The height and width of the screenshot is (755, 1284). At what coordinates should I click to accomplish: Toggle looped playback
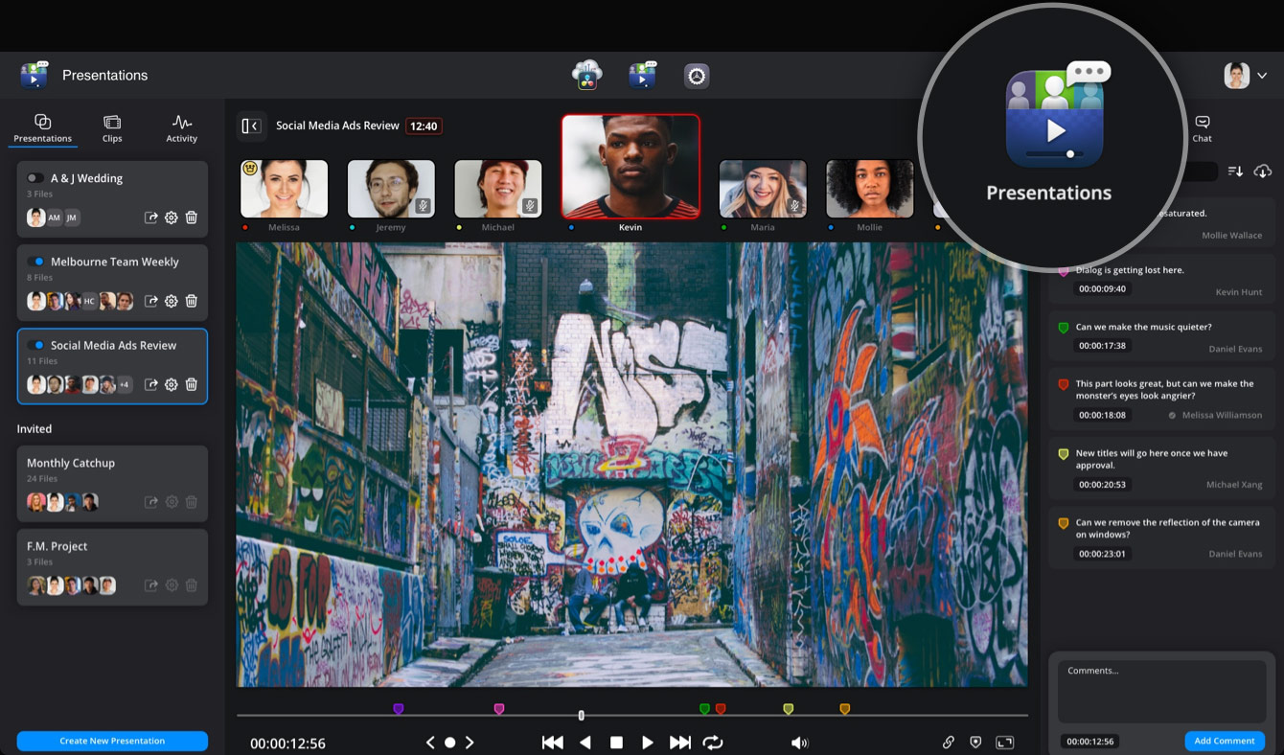(713, 741)
